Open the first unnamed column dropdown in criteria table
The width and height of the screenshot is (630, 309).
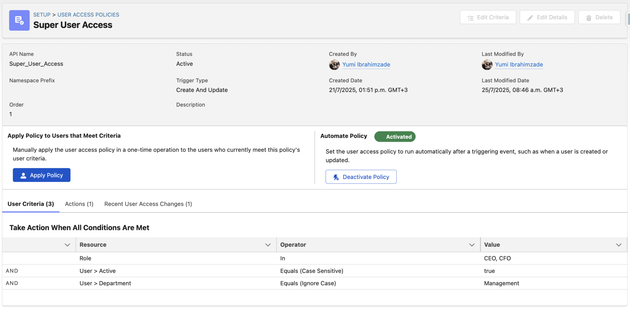pos(67,244)
